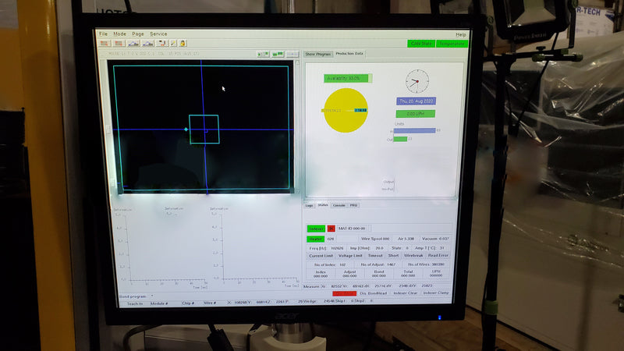Screen dimensions: 624x351
Task: Open the Service menu
Action: (158, 34)
